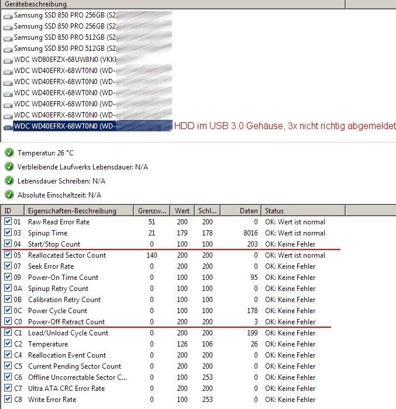Toggle checkbox for 0C Power Cycle Count

pyautogui.click(x=8, y=310)
